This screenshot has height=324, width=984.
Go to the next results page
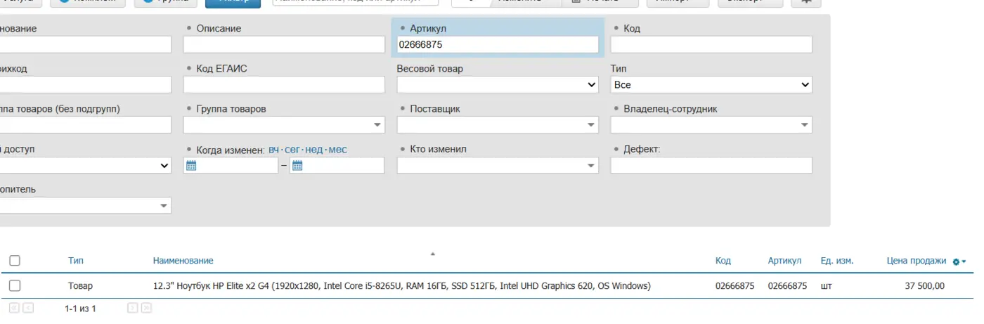point(132,308)
